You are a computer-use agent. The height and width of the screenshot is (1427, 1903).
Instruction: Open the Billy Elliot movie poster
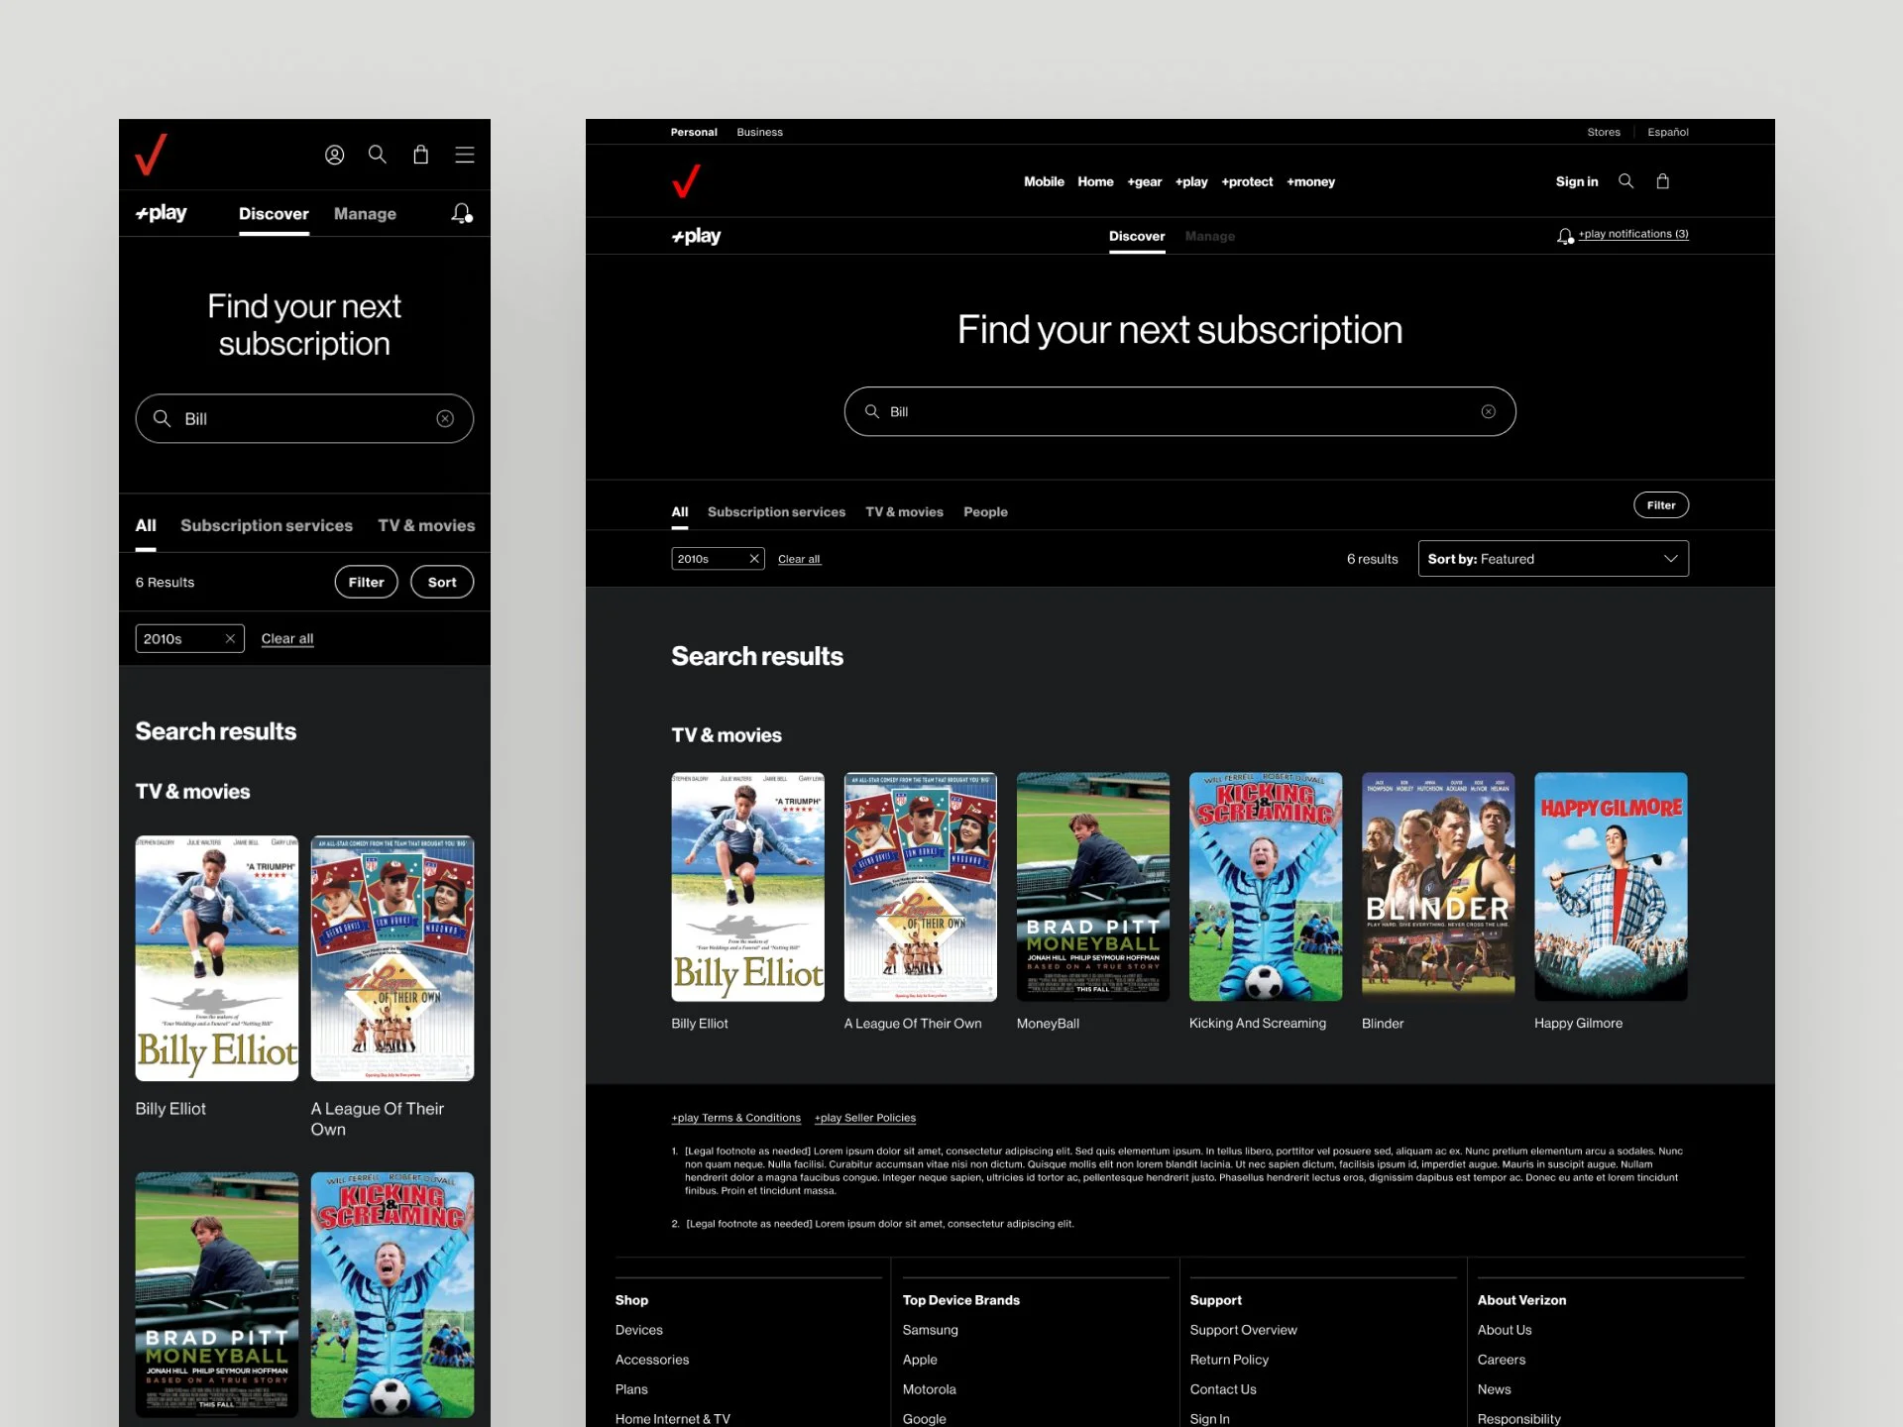click(x=747, y=887)
